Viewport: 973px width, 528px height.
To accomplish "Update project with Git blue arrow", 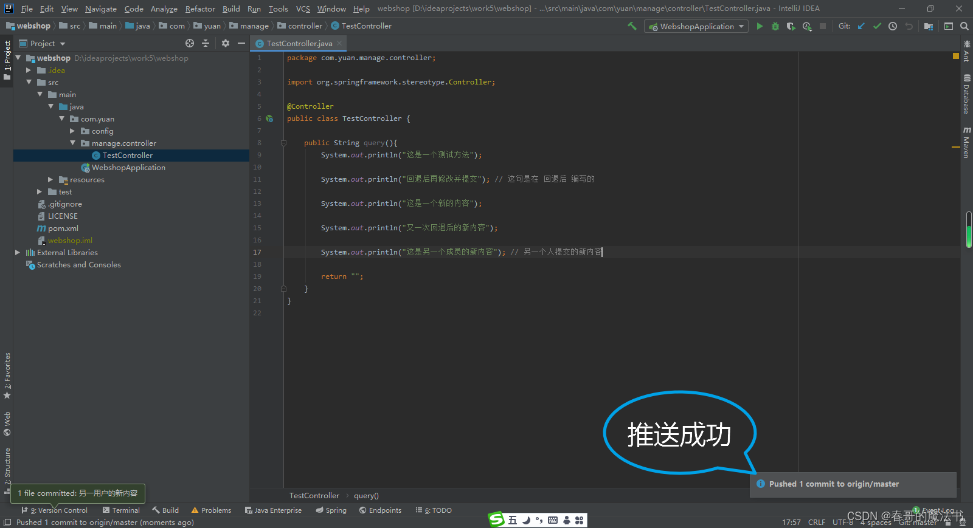I will tap(861, 26).
